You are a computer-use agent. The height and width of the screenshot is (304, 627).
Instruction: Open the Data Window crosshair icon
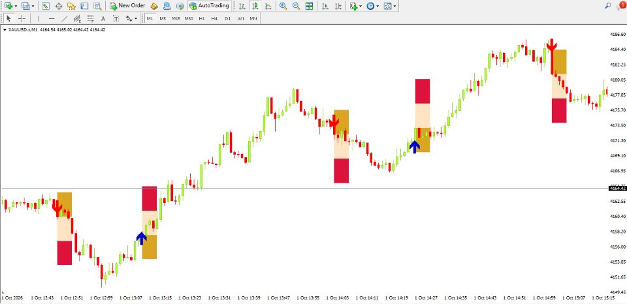point(59,6)
